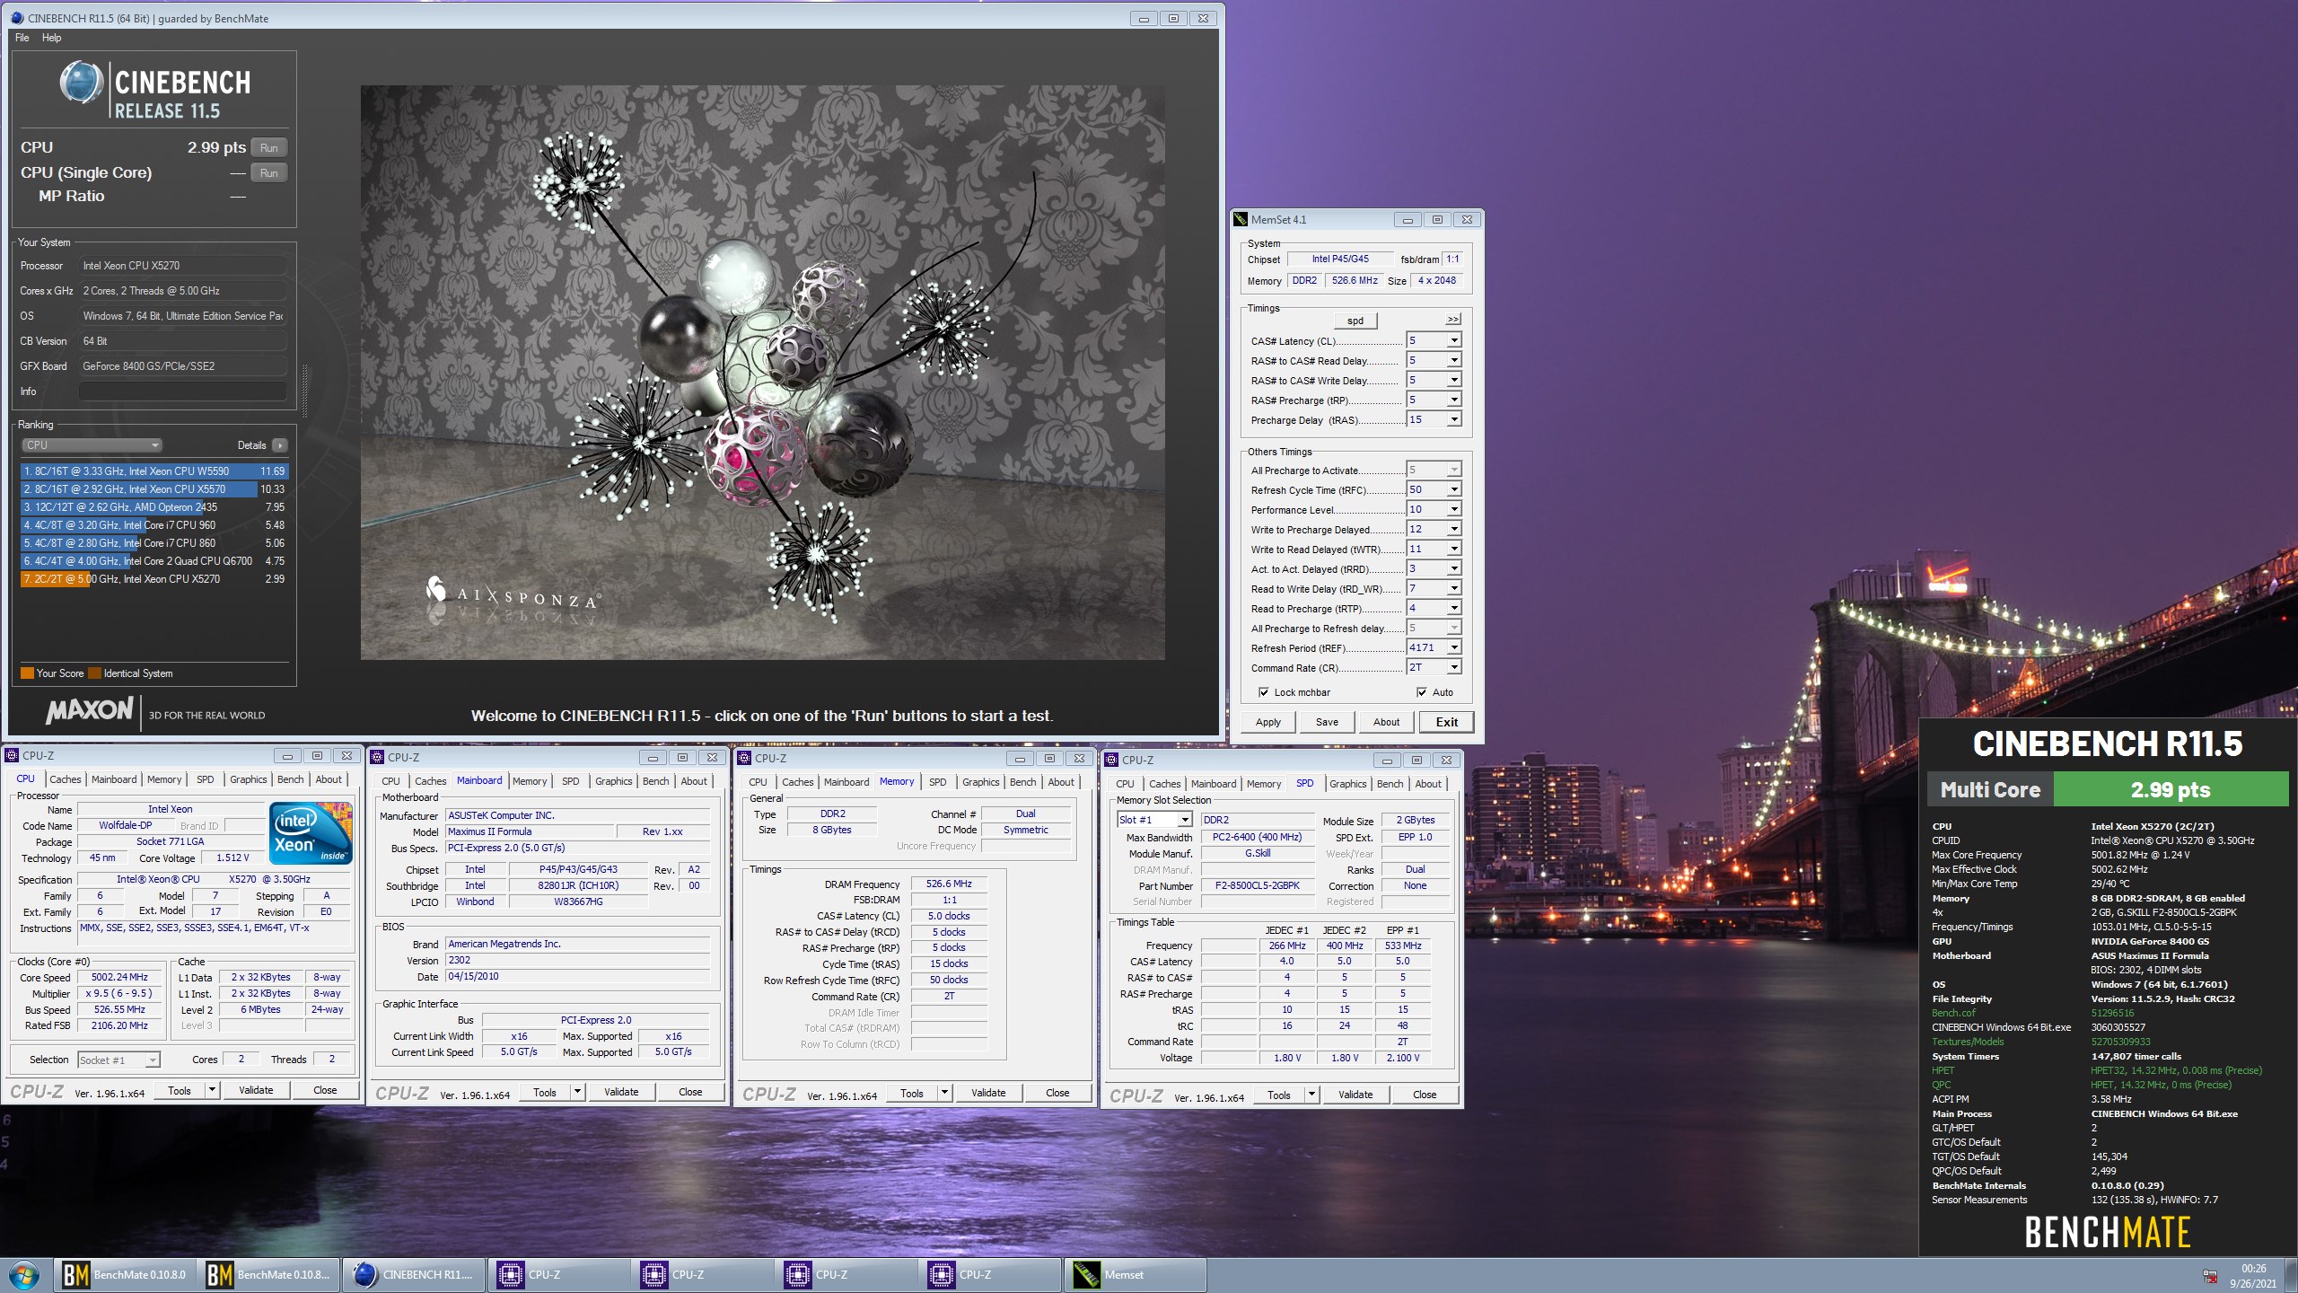Screen dimensions: 2298x1293
Task: Open RAS# to CAS# Read Delay dropdown
Action: 1454,360
